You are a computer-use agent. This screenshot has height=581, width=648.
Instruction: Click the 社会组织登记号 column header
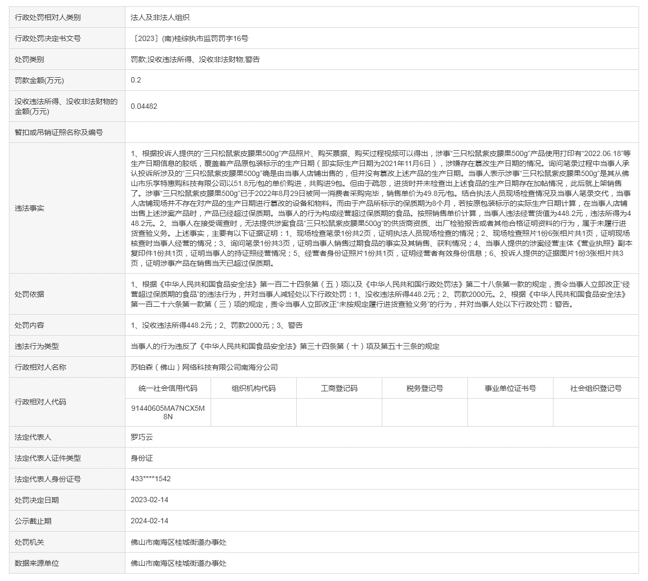(x=596, y=388)
